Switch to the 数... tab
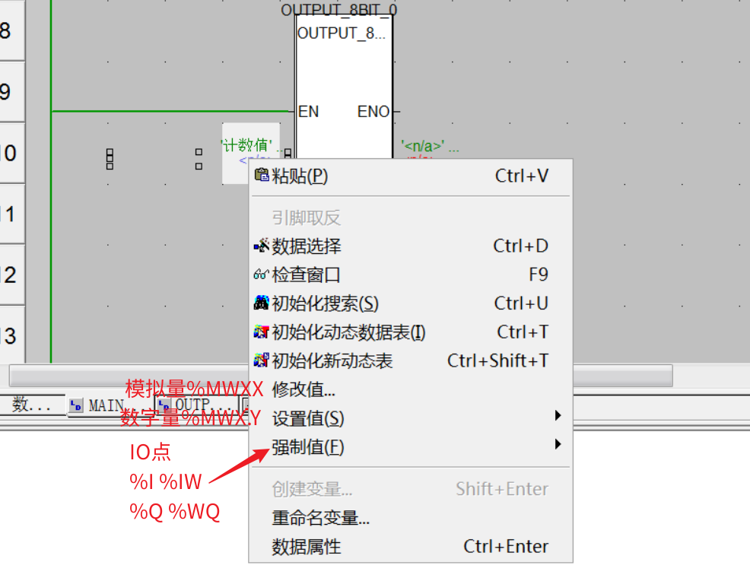 tap(32, 405)
